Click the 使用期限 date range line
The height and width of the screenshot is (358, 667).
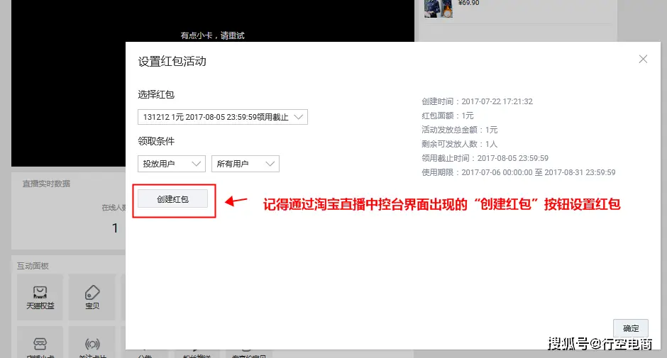pos(519,172)
